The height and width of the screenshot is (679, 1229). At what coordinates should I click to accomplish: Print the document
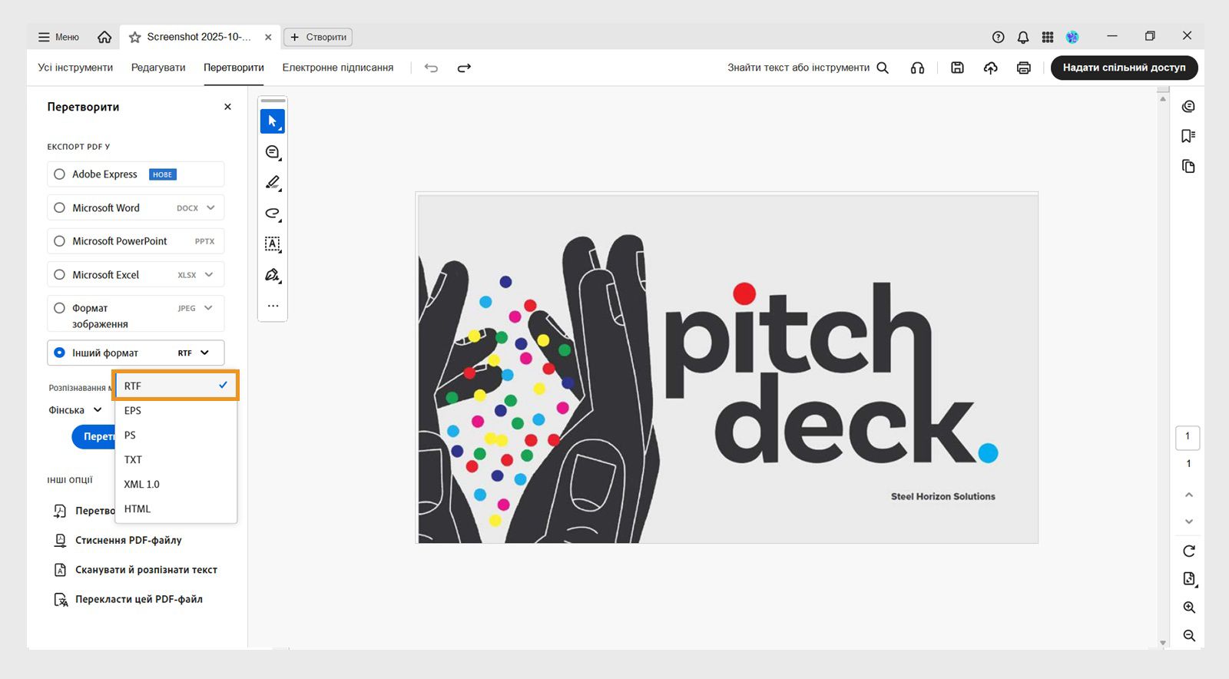click(1024, 68)
